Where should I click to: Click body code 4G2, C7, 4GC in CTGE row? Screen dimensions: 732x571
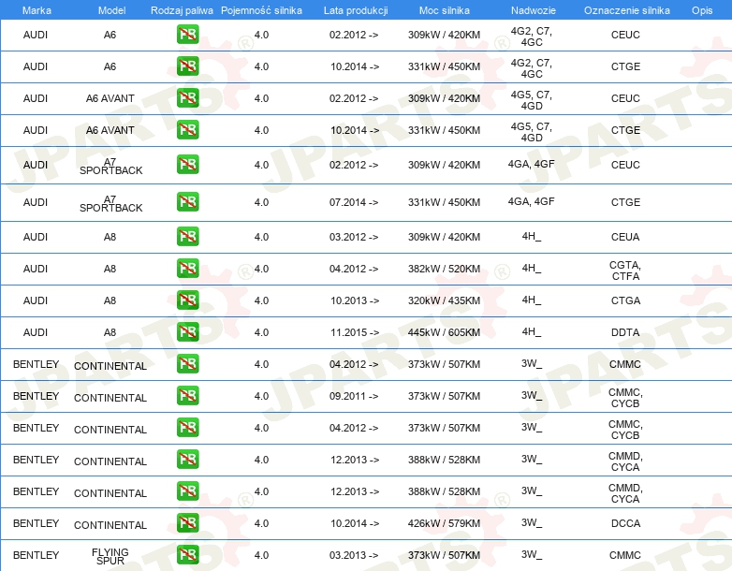pyautogui.click(x=532, y=68)
